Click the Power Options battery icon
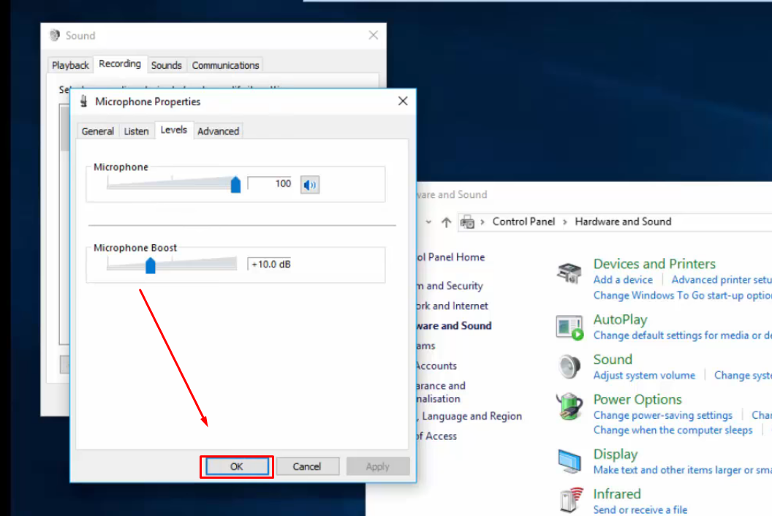The height and width of the screenshot is (516, 772). point(569,407)
